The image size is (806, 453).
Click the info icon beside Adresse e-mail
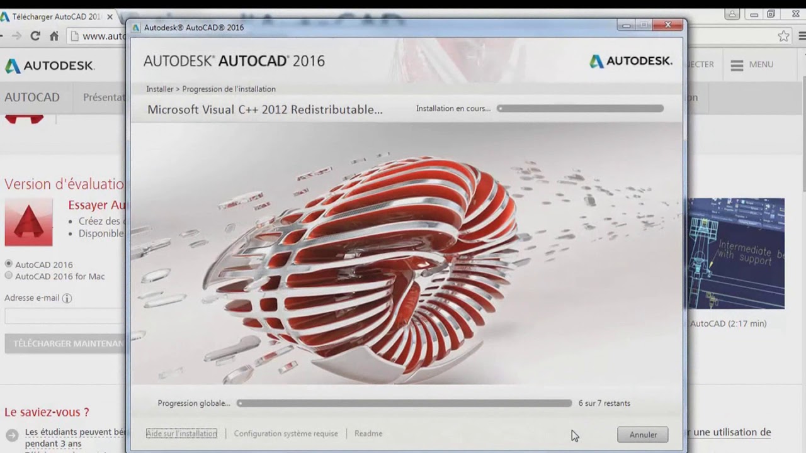click(x=67, y=298)
